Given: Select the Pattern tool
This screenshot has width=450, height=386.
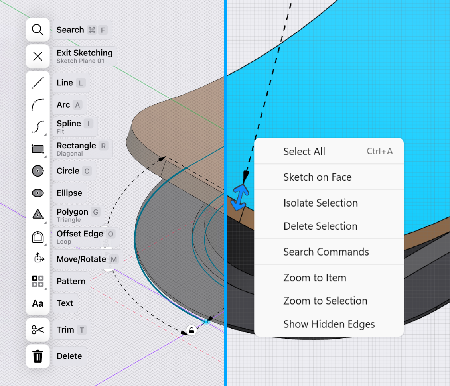Looking at the screenshot, I should 38,281.
